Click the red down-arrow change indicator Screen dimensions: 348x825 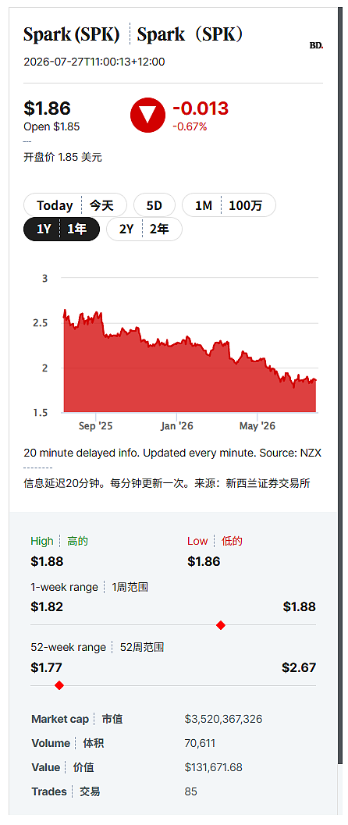147,115
